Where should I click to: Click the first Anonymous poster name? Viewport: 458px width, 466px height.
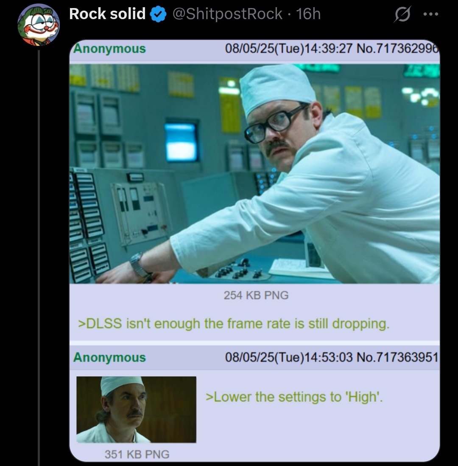point(109,48)
